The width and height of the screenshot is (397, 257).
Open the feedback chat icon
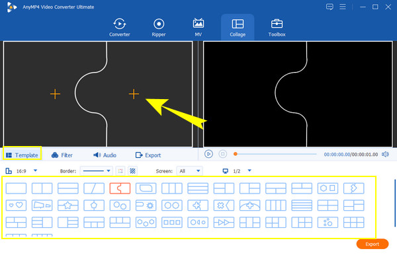point(330,7)
